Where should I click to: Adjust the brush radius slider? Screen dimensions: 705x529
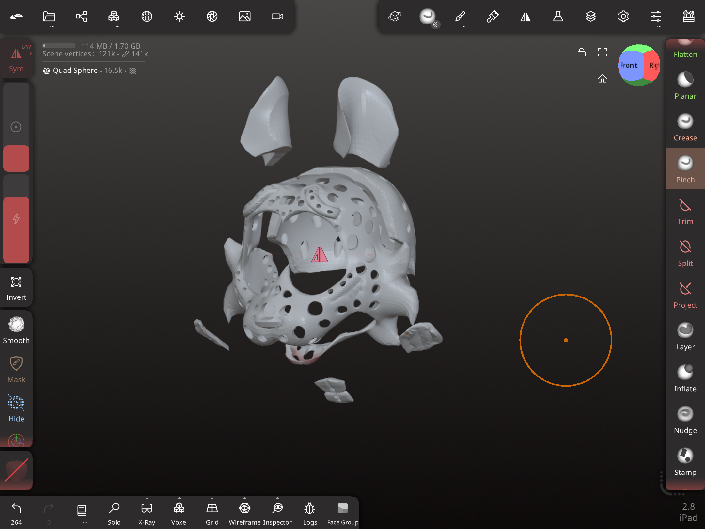16,127
